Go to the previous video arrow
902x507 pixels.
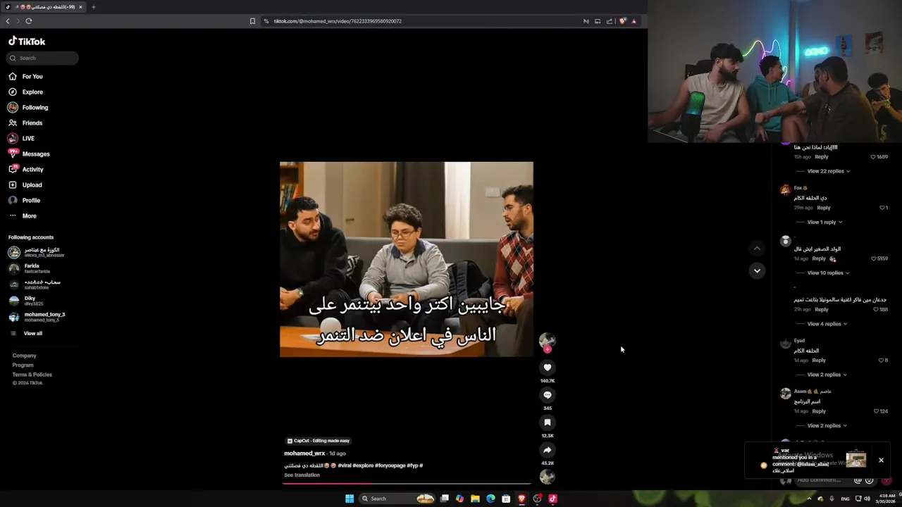757,248
